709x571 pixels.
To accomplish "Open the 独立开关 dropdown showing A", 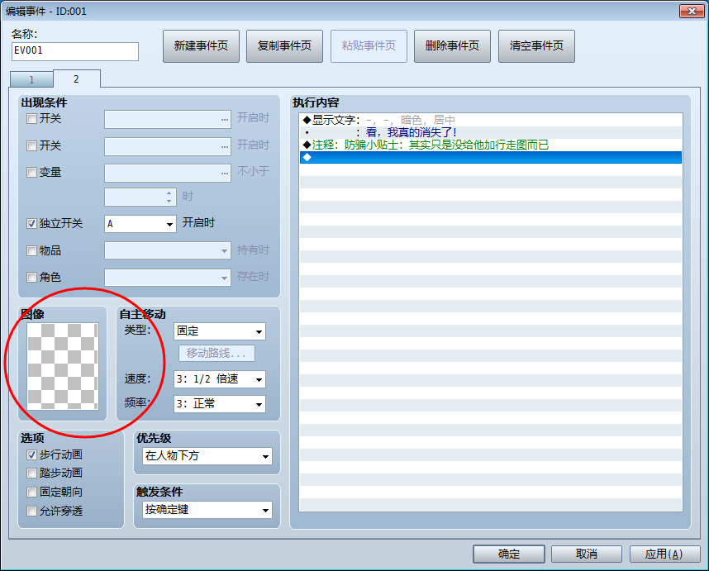I will point(140,224).
